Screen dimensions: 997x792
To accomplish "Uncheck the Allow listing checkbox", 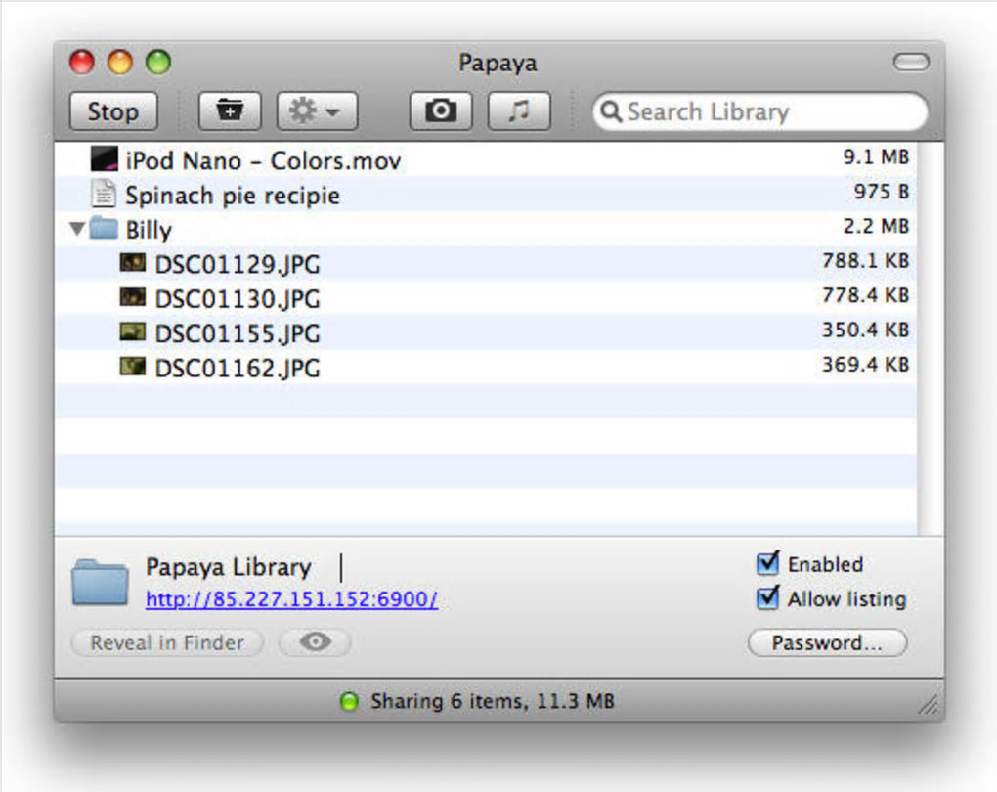I will tap(767, 598).
